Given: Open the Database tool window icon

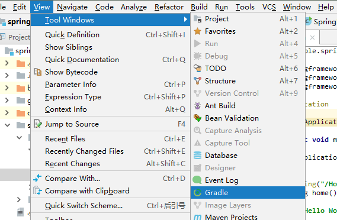Looking at the screenshot, I should point(197,156).
